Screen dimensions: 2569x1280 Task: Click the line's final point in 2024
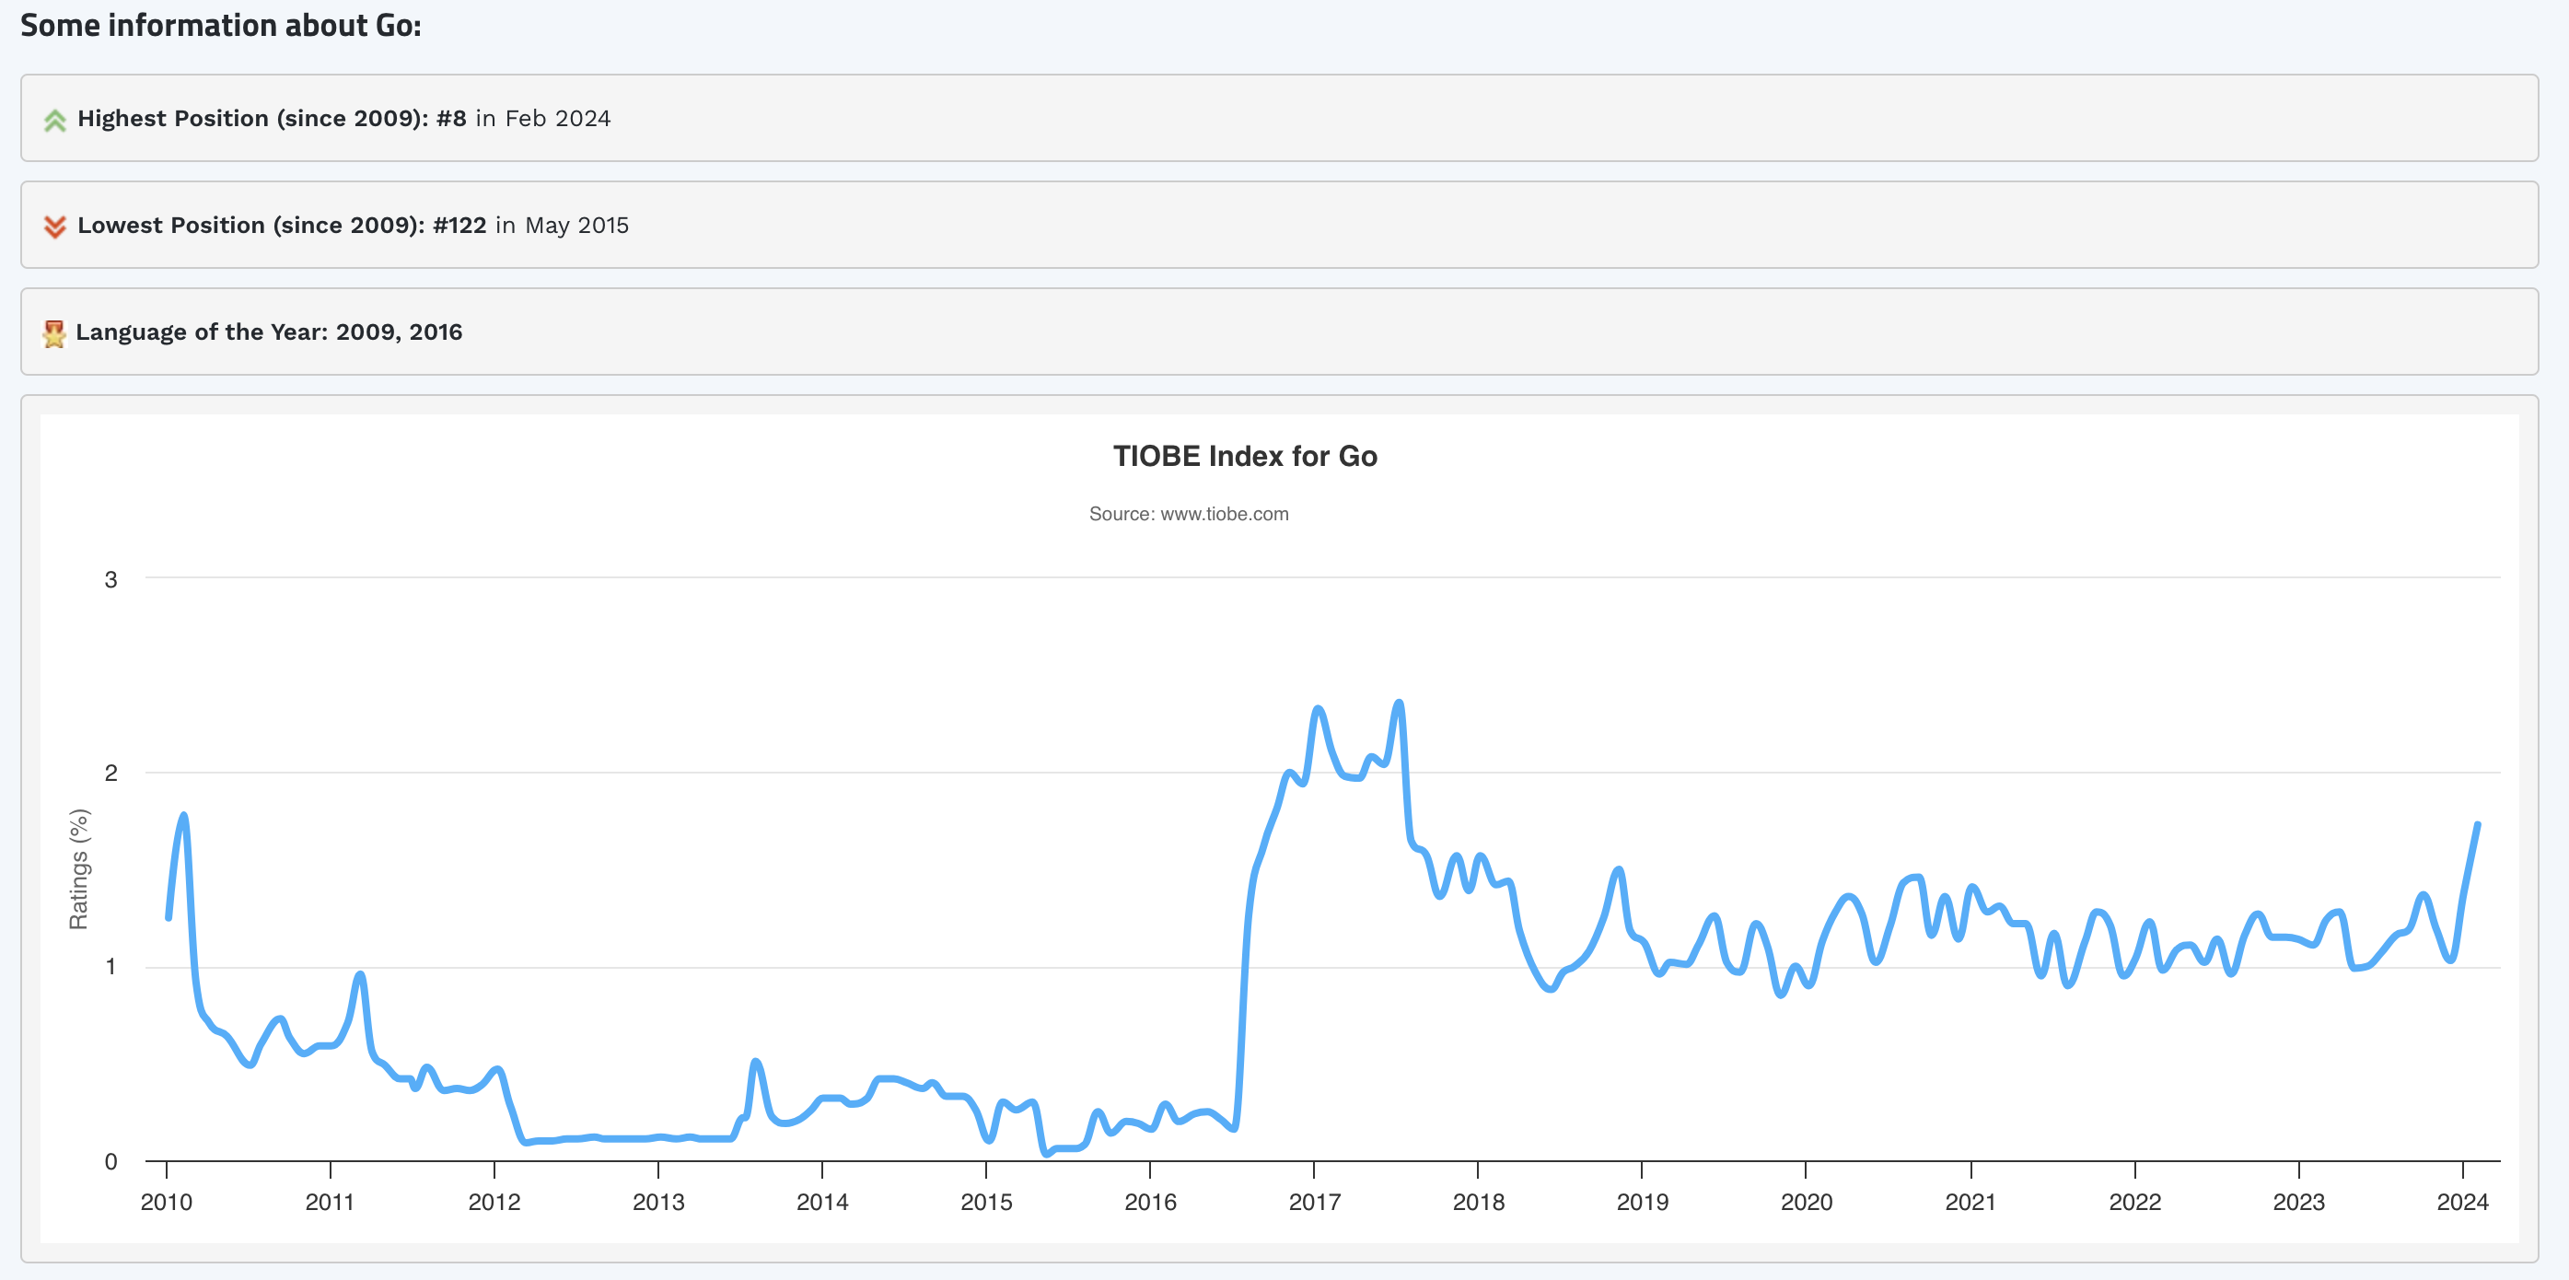click(x=2477, y=824)
